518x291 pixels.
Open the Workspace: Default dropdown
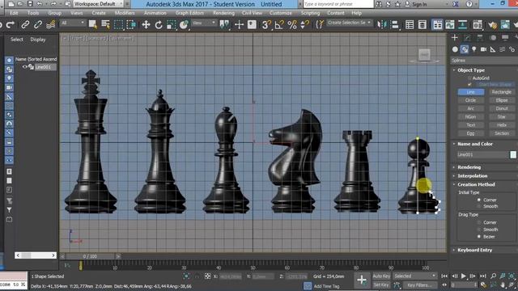point(98,4)
